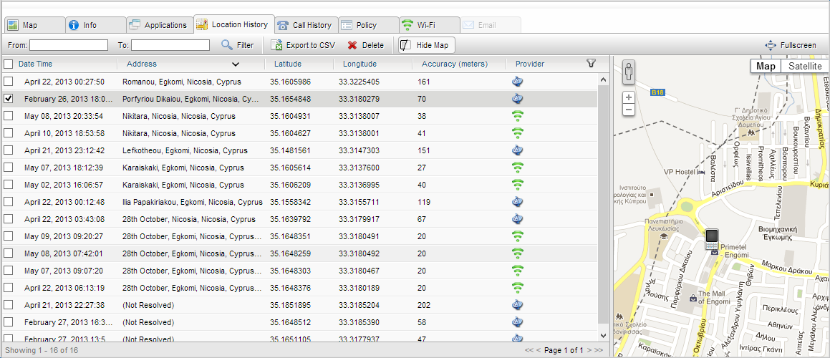Toggle the select-all header checkbox

tap(8, 64)
